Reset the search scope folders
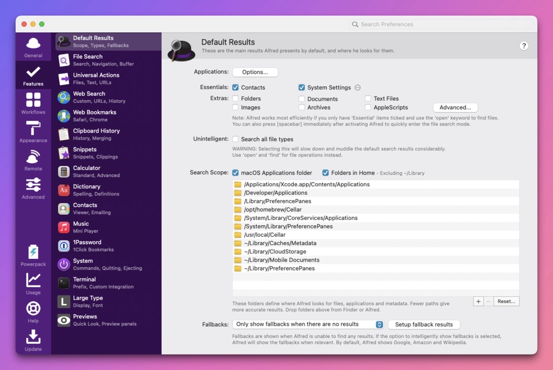553x370 pixels. point(506,301)
